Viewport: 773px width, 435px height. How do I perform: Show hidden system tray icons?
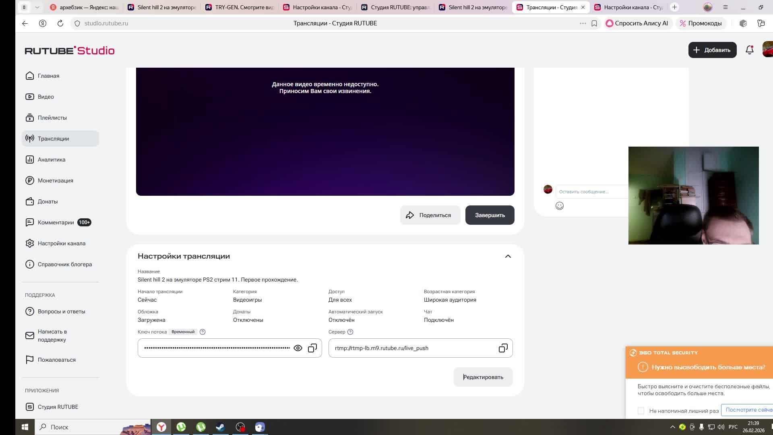click(672, 427)
